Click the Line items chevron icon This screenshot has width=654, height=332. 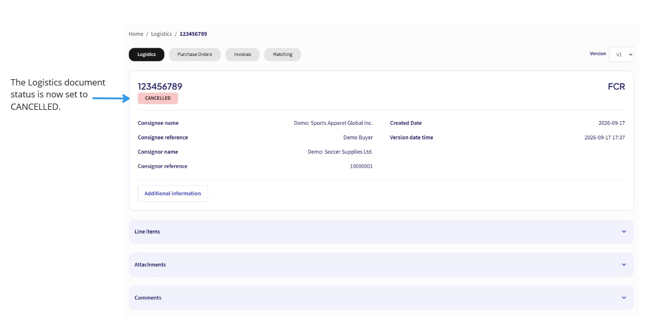624,232
